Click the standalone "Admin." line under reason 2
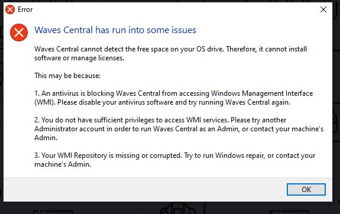This screenshot has height=214, width=340. coord(46,138)
